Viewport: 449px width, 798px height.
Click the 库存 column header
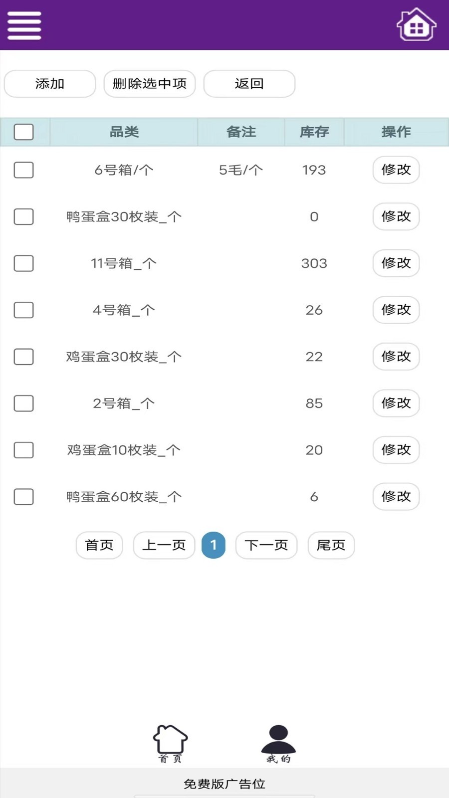tap(314, 132)
